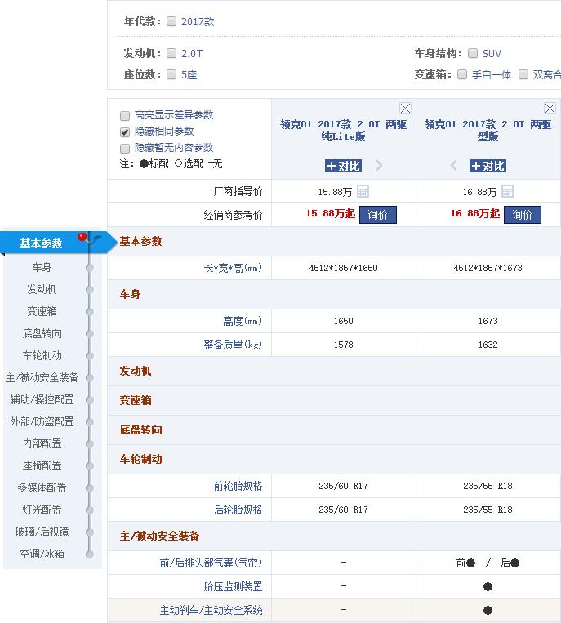Remove the 型版 model column with its X icon
The image size is (561, 623).
pyautogui.click(x=550, y=108)
